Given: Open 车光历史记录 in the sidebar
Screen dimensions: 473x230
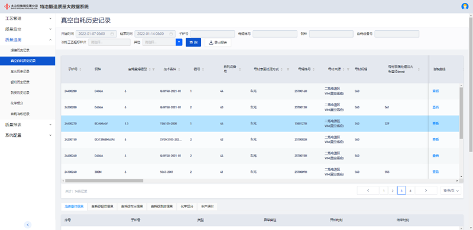Looking at the screenshot, I should (x=20, y=71).
